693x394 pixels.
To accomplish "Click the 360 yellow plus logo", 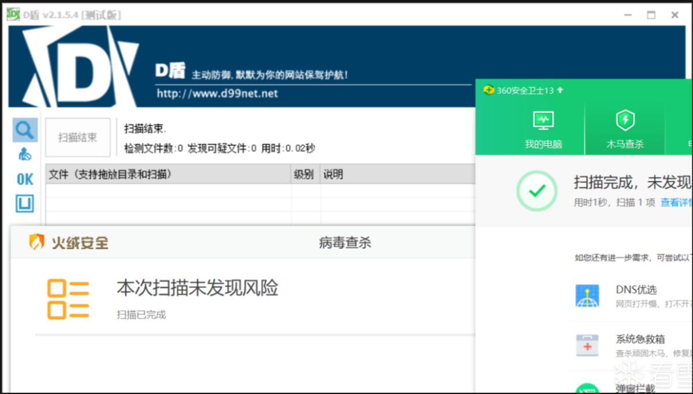I will click(489, 90).
